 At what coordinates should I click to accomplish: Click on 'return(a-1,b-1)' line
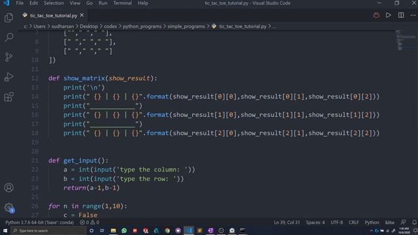(91, 188)
